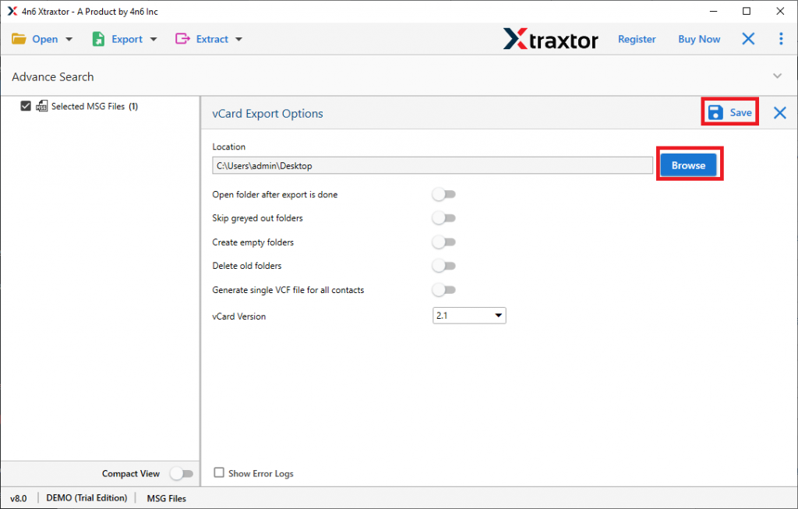798x509 pixels.
Task: Click the Export file icon
Action: click(98, 39)
